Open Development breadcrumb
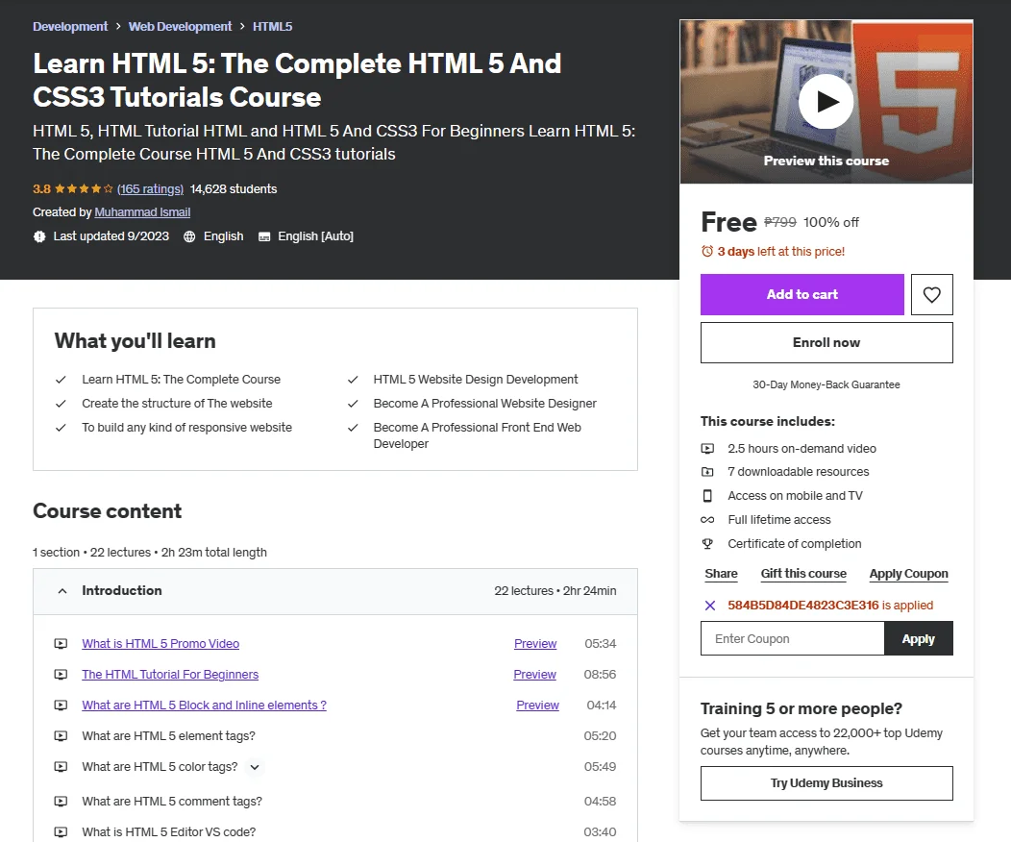1011x842 pixels. (70, 27)
